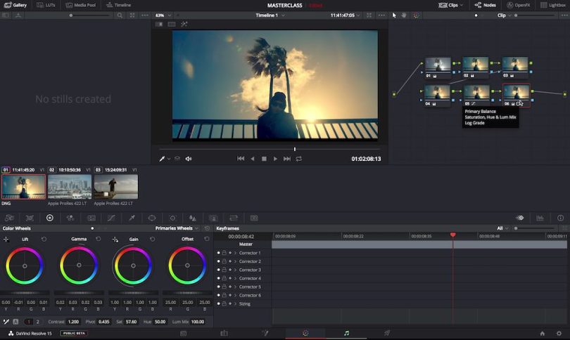
Task: Select the Color Wheels palette icon
Action: [x=49, y=218]
